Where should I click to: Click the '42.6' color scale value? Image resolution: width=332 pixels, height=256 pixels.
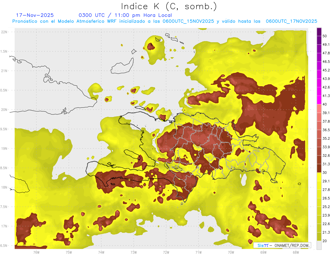tap(326, 87)
